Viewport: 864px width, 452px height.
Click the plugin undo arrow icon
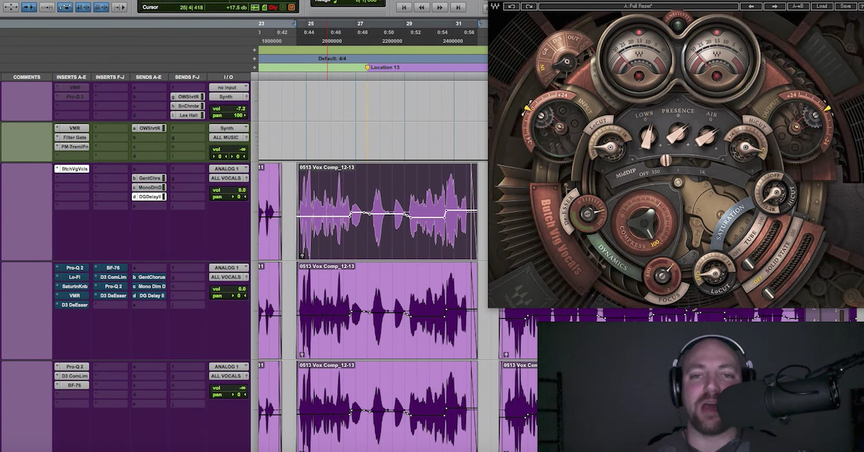point(512,6)
